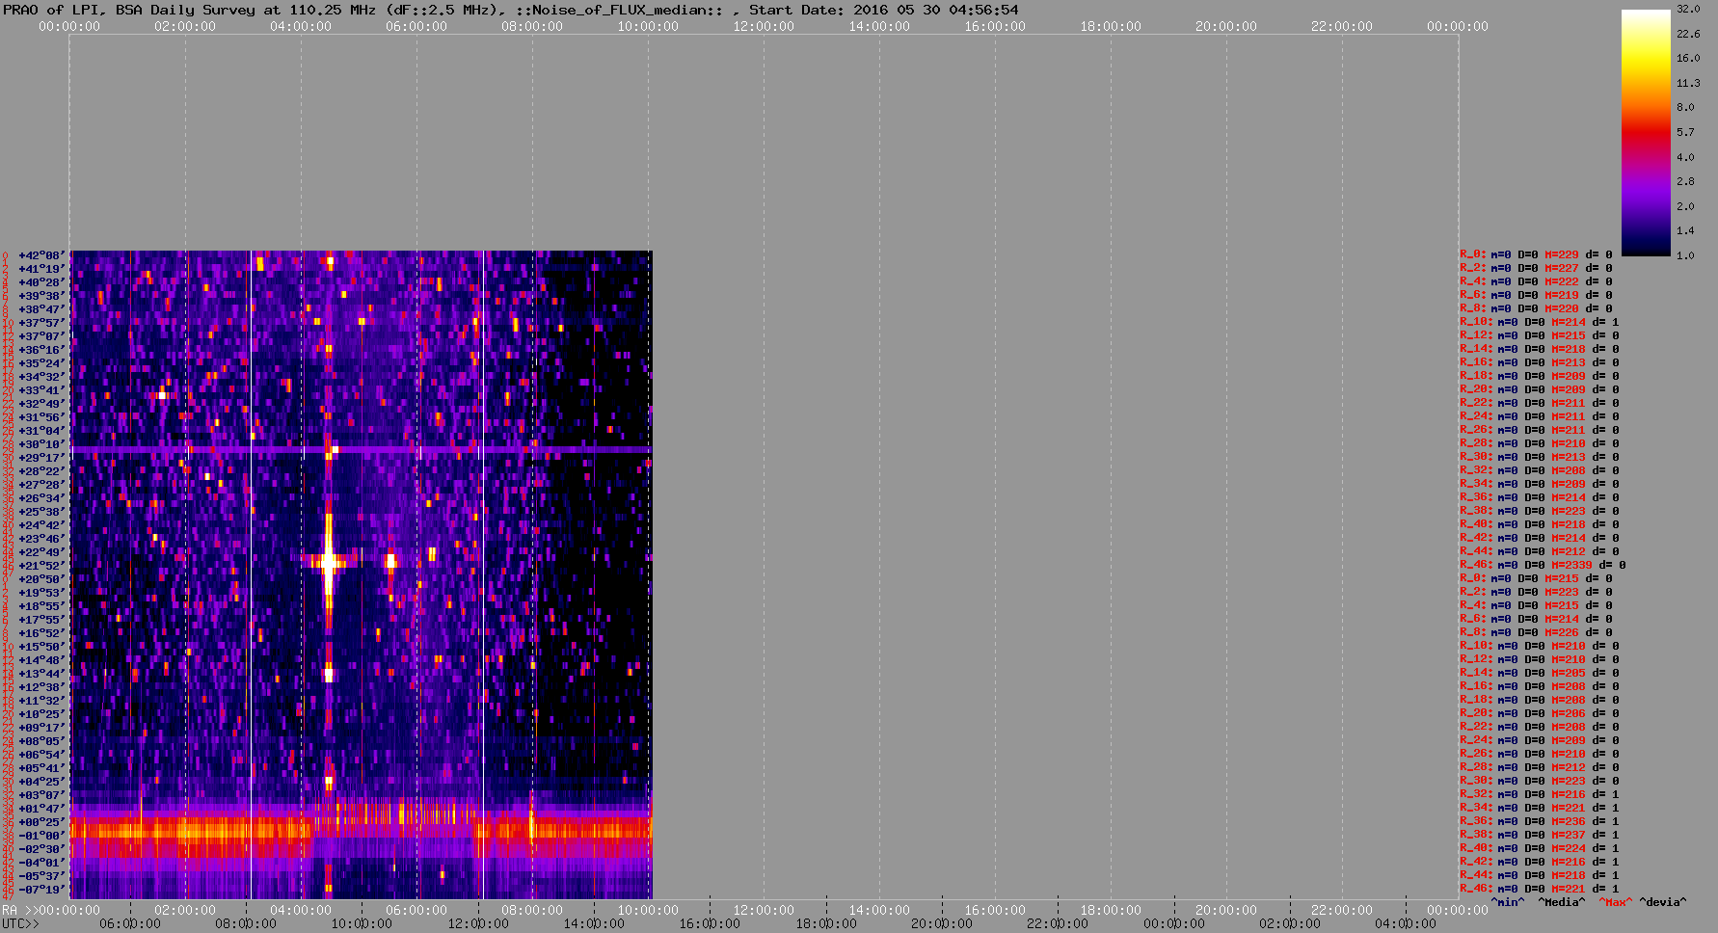Click the declination label +37°57'
Image resolution: width=1718 pixels, height=933 pixels.
42,323
